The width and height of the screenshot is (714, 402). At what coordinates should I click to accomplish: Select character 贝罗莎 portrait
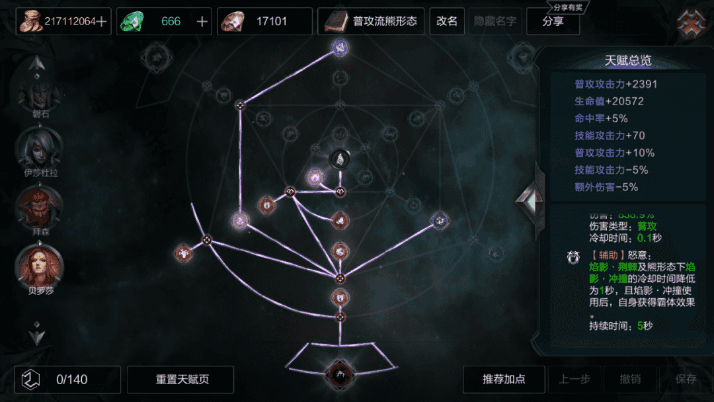coord(40,270)
